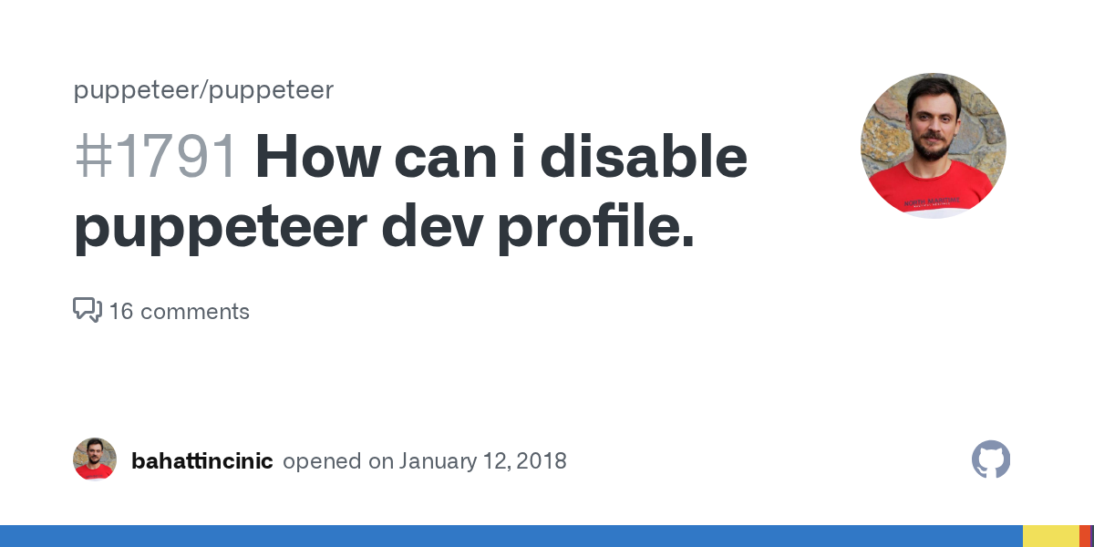Click the orange-red segment of the language bar
Image resolution: width=1094 pixels, height=547 pixels.
(x=1084, y=536)
